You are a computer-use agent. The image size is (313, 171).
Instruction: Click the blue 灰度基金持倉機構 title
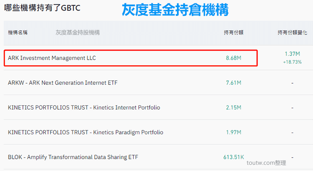coord(175,10)
